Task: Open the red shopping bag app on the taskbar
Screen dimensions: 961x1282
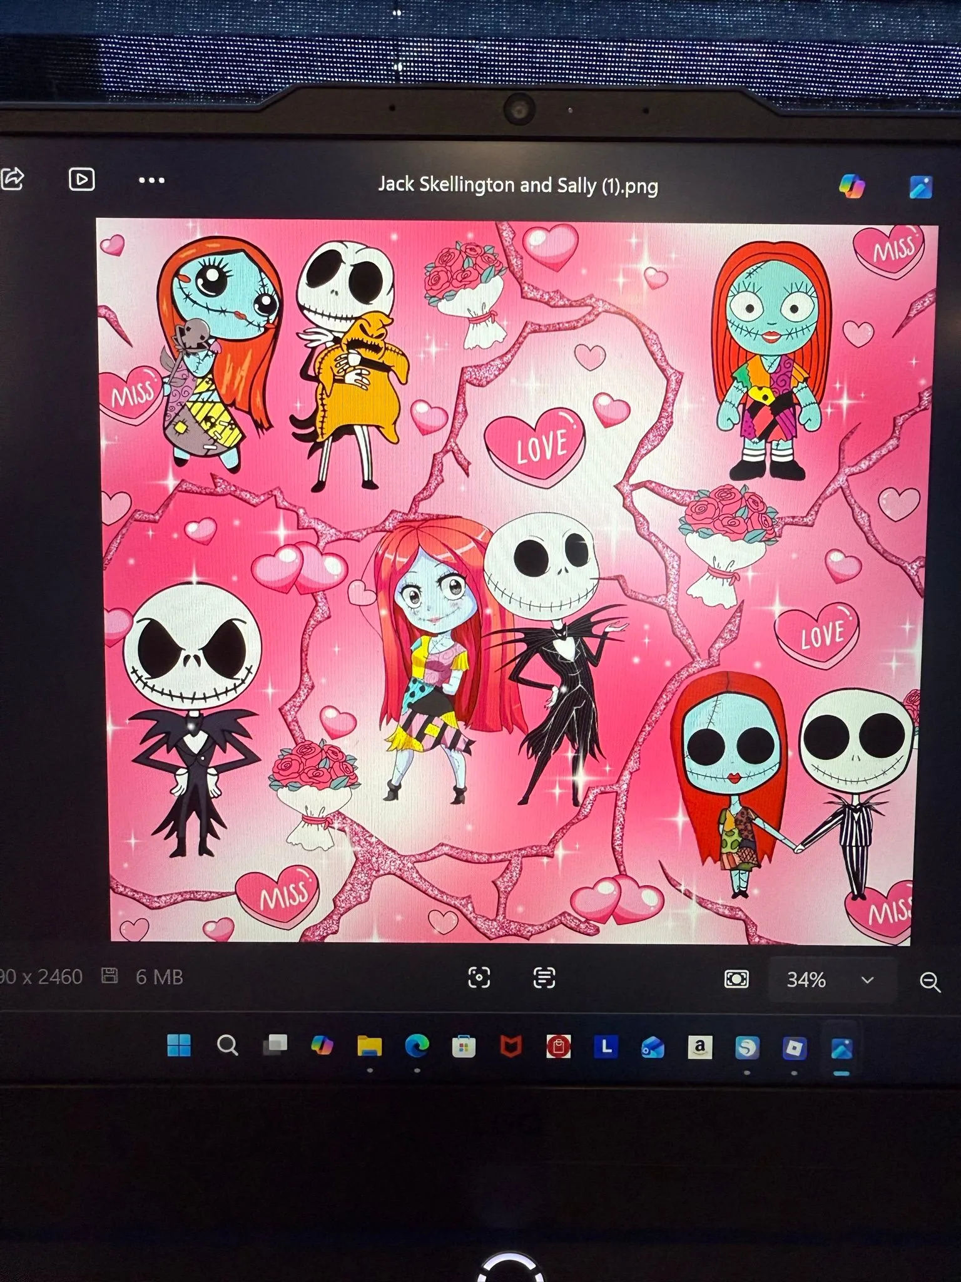Action: click(x=558, y=1047)
